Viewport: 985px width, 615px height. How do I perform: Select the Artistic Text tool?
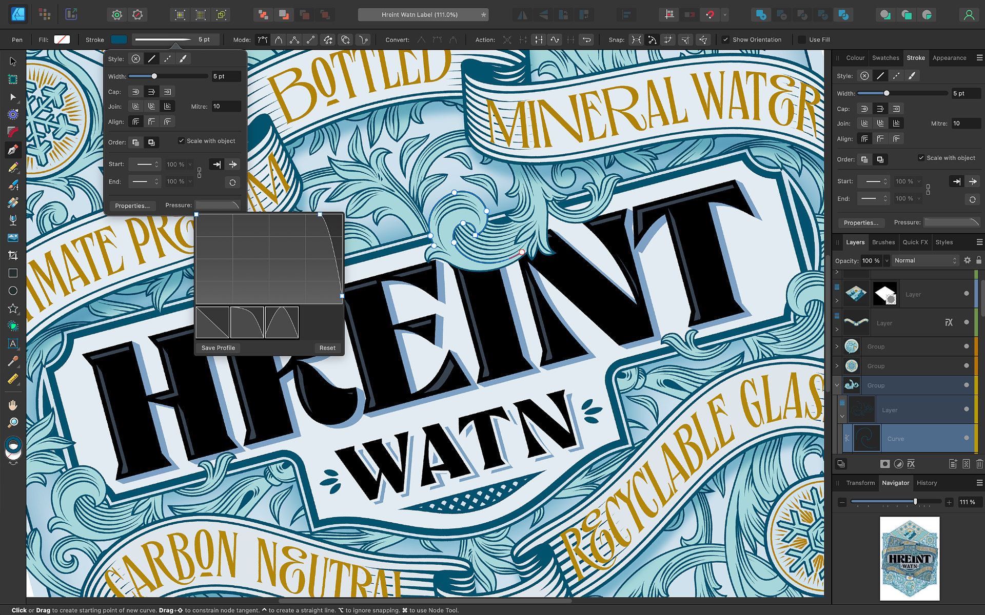[13, 343]
